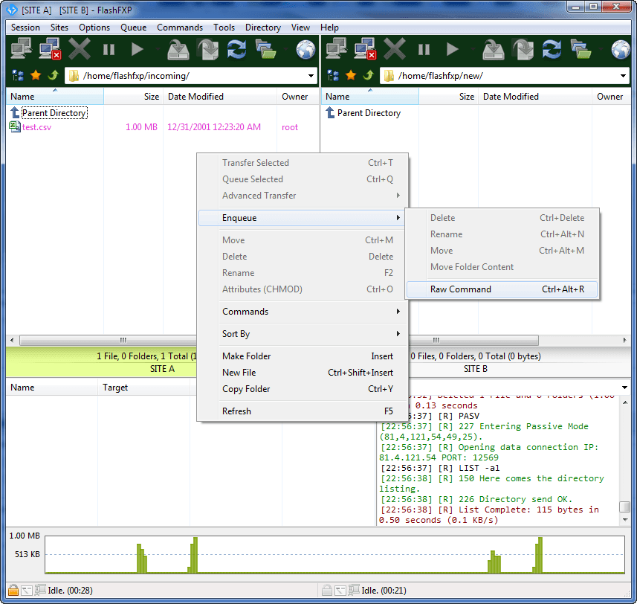Click the grey padlock icon in Site B status bar
The height and width of the screenshot is (604, 637).
[327, 590]
